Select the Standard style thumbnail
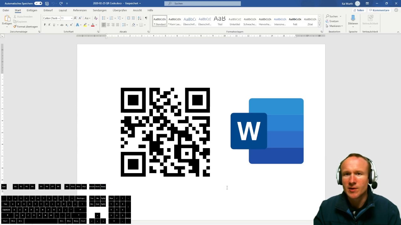The height and width of the screenshot is (225, 401). (160, 21)
